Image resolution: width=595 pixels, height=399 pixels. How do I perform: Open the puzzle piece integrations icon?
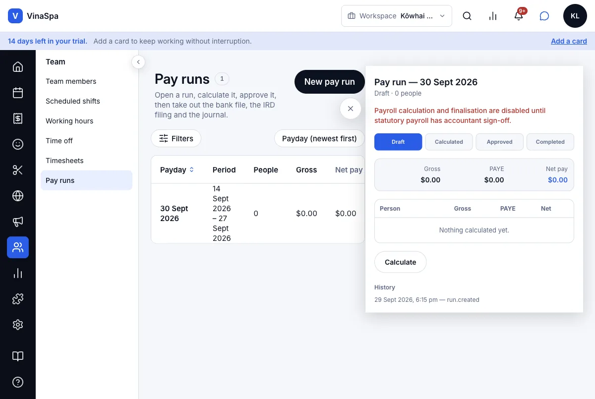click(x=18, y=299)
